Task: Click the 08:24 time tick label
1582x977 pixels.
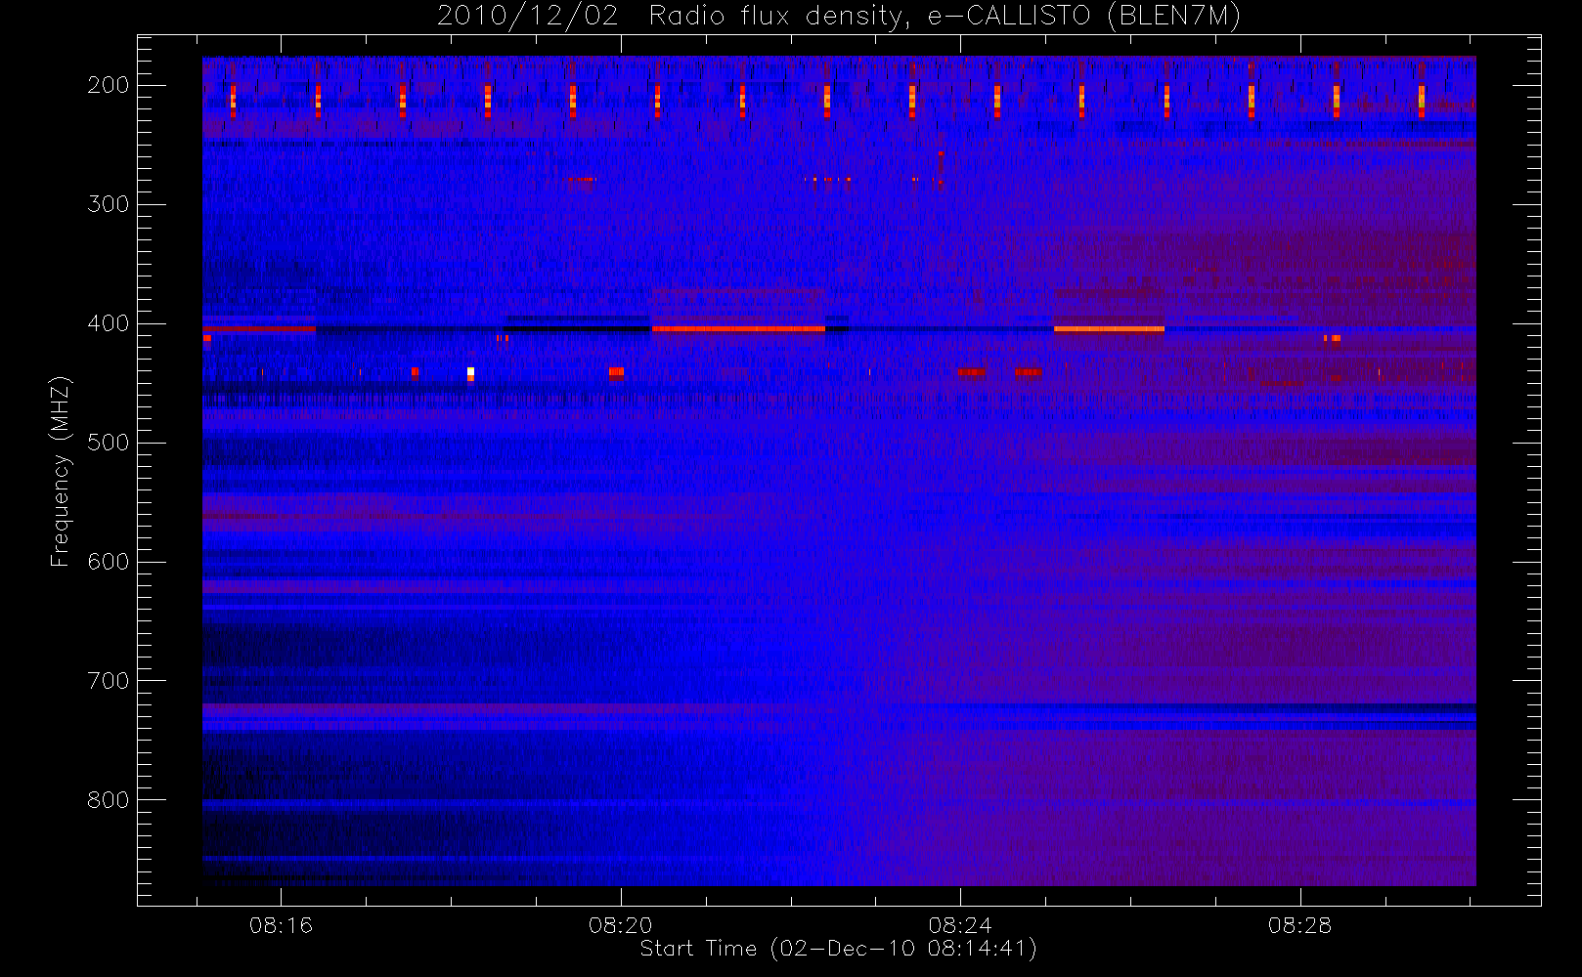Action: point(960,925)
